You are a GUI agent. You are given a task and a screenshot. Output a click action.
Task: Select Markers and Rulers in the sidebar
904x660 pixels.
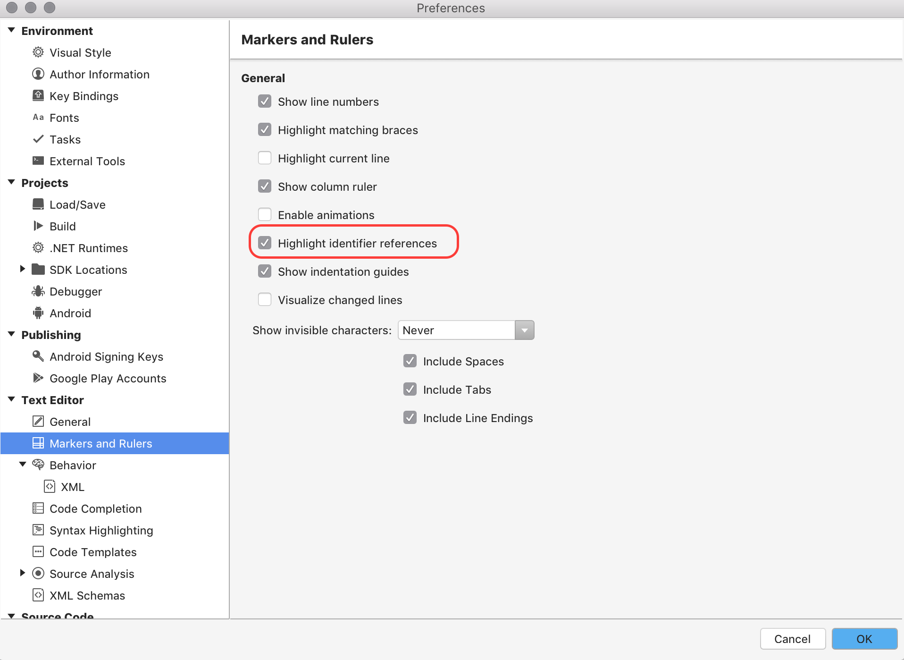coord(100,443)
